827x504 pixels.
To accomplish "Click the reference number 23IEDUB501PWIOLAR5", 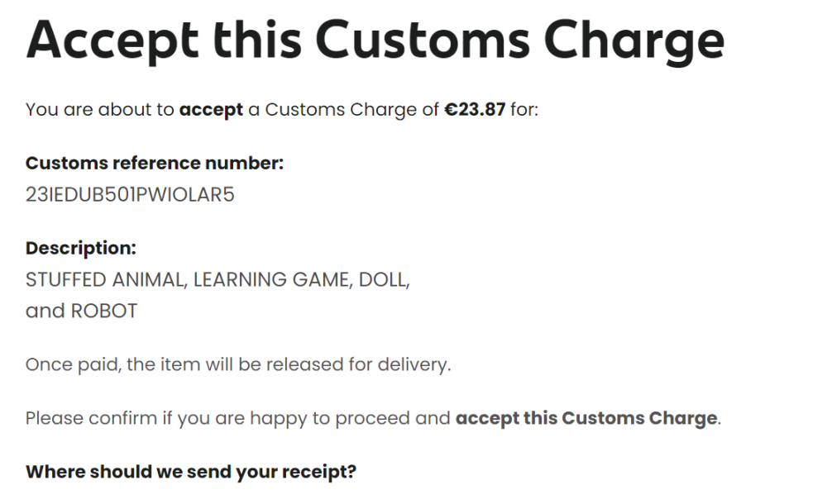I will pos(130,196).
